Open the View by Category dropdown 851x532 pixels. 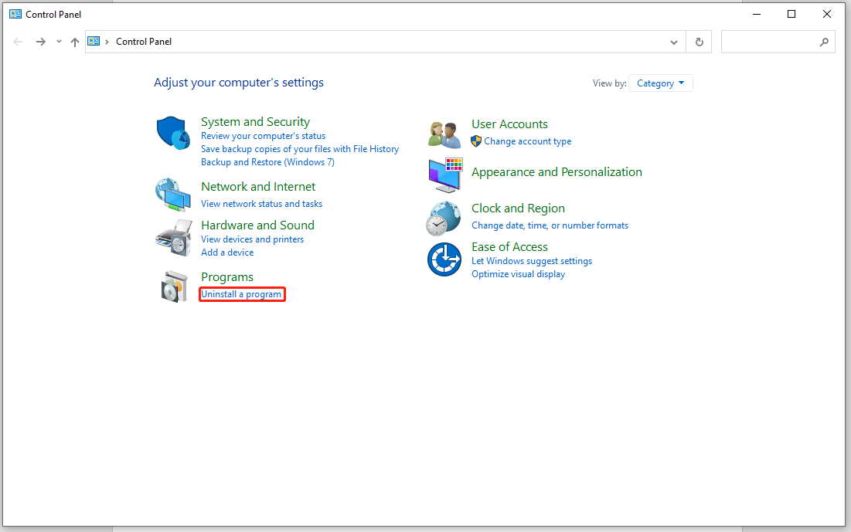point(660,83)
